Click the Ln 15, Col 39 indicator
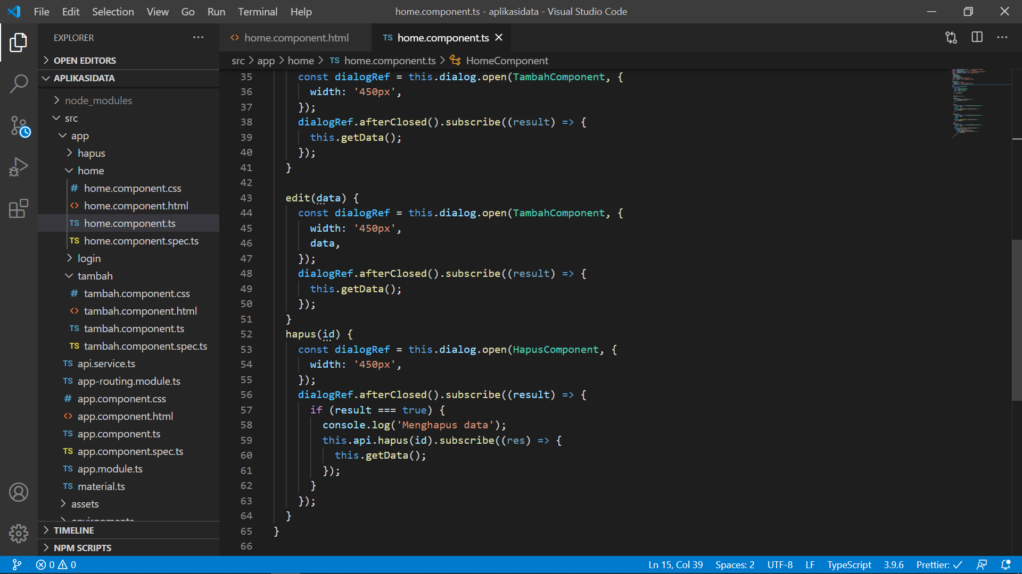The height and width of the screenshot is (574, 1022). [675, 565]
